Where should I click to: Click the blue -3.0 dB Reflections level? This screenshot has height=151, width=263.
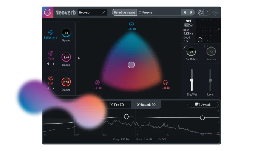(x=131, y=29)
